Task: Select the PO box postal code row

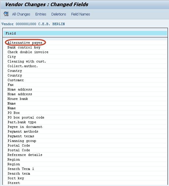Action: (85, 117)
